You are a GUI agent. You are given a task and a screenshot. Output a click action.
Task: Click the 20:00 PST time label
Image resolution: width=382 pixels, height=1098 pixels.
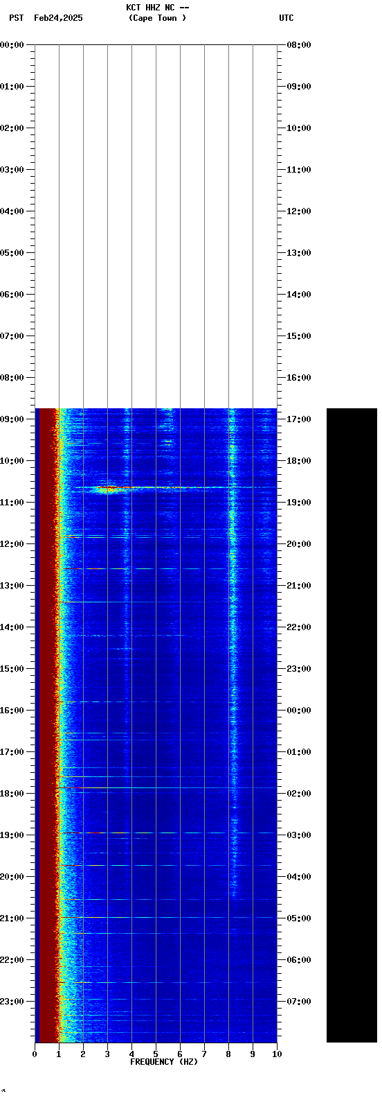[x=12, y=877]
